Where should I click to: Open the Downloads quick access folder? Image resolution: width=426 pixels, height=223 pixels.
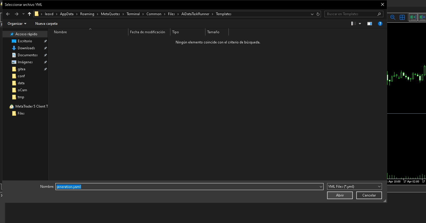click(x=26, y=48)
